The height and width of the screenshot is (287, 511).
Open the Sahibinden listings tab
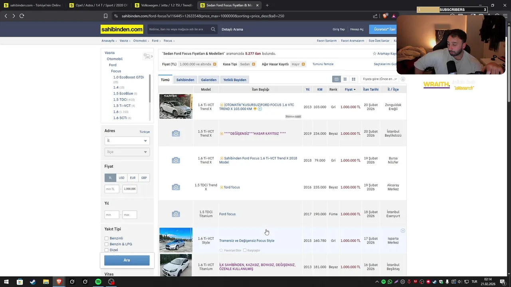click(x=185, y=80)
